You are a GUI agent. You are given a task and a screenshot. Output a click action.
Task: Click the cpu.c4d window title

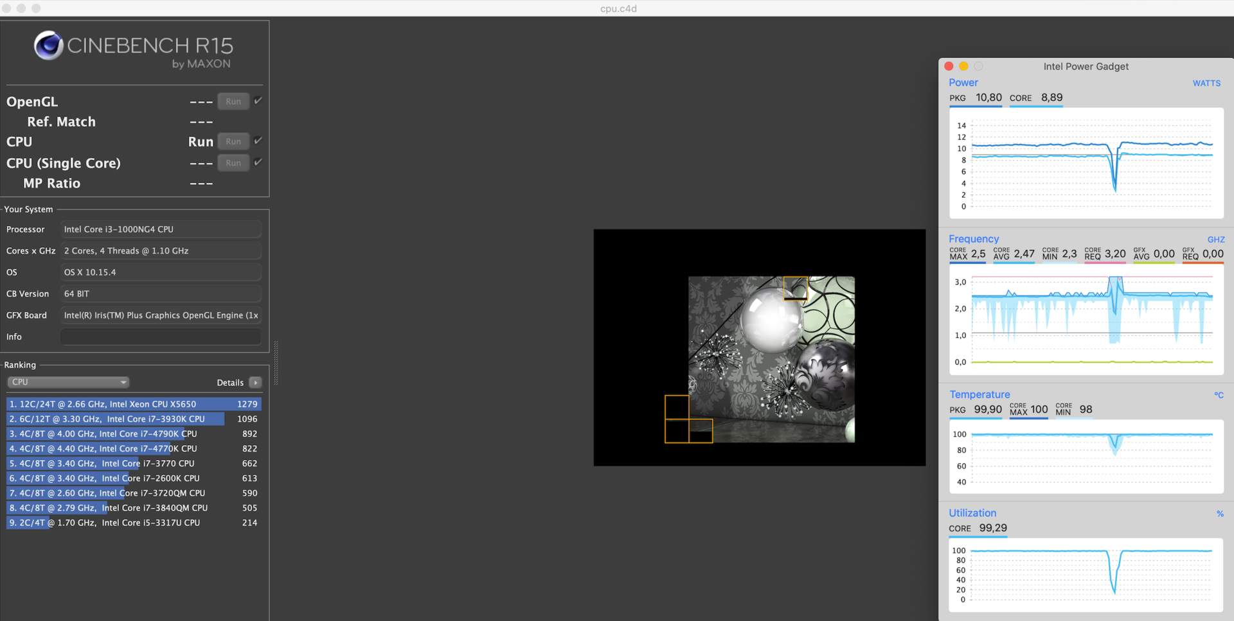618,8
